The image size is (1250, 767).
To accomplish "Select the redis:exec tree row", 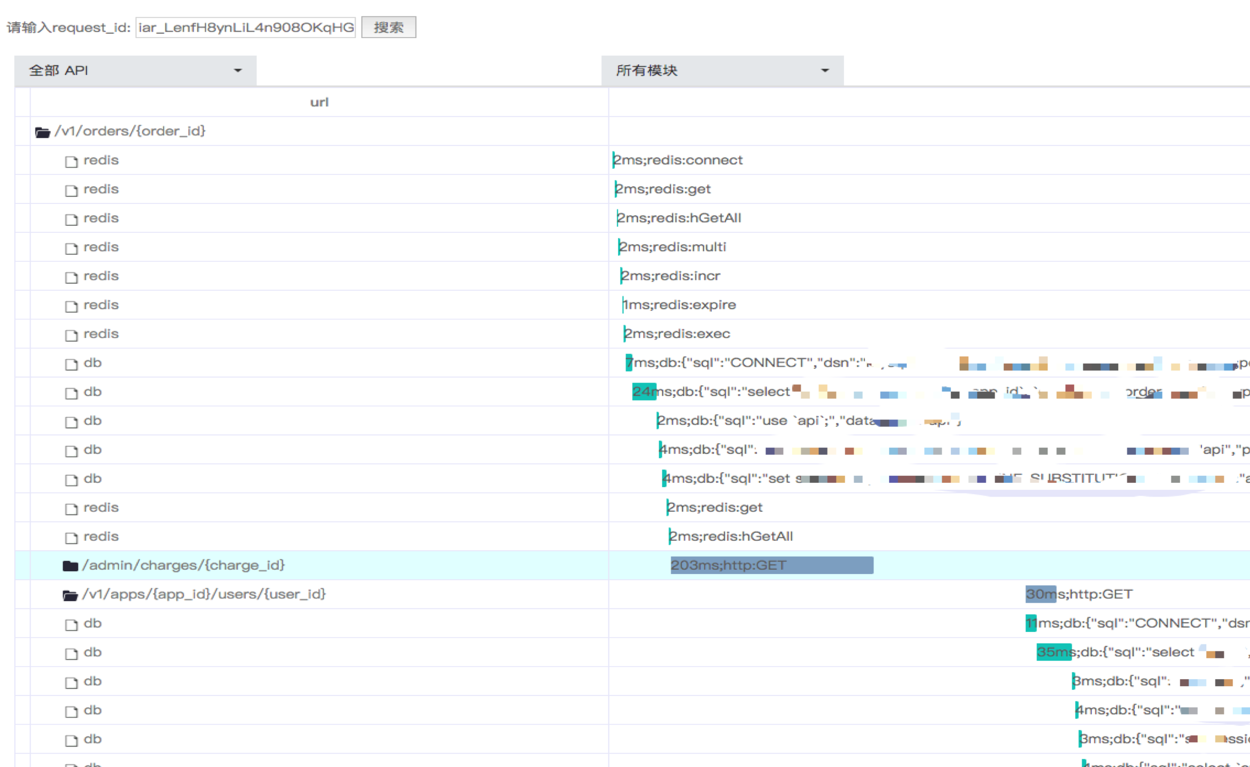I will [x=100, y=334].
